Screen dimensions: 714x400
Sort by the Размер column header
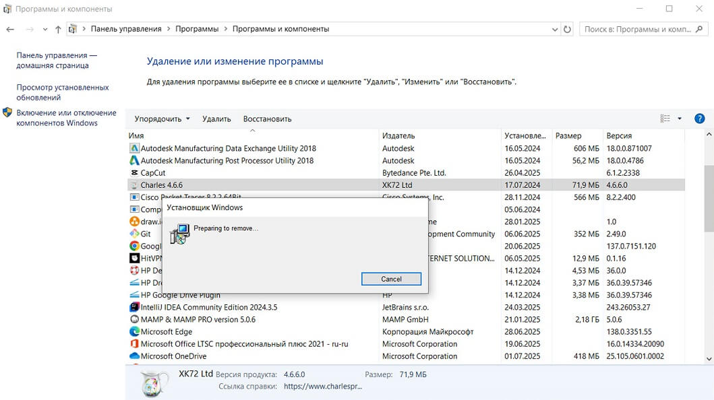577,135
